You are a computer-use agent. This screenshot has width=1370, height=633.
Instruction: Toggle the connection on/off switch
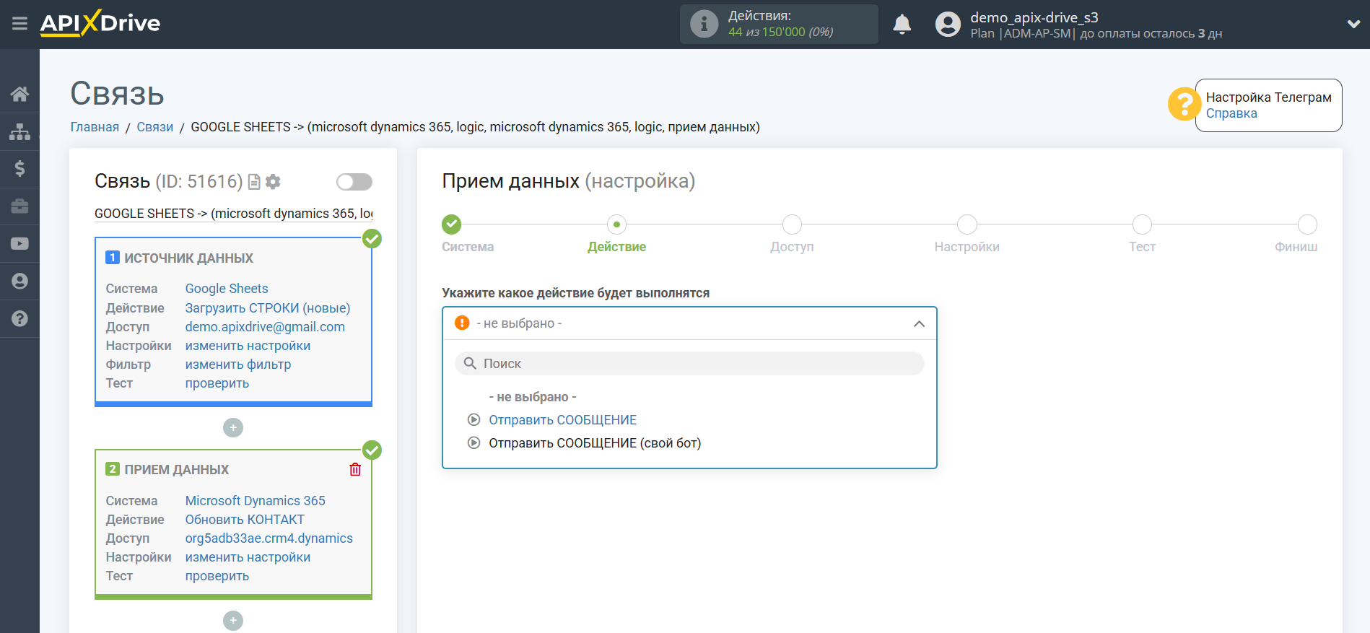(354, 182)
